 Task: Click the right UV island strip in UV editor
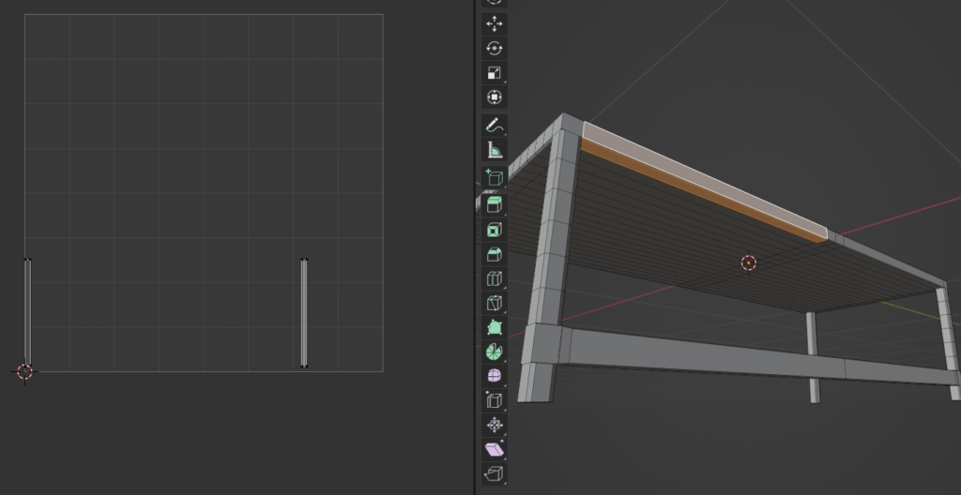(x=304, y=313)
